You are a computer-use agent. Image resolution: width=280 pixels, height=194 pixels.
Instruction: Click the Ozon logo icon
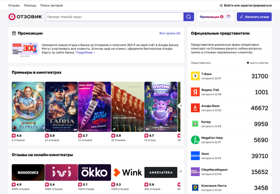195,155
